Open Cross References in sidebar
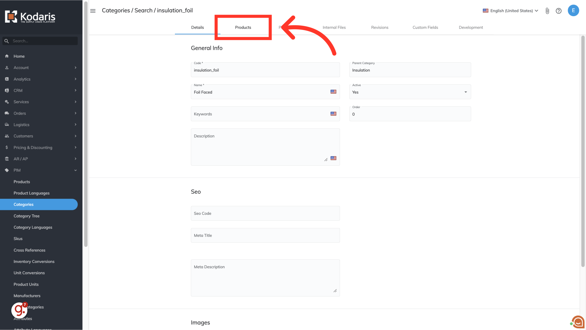This screenshot has height=330, width=586. (x=29, y=250)
